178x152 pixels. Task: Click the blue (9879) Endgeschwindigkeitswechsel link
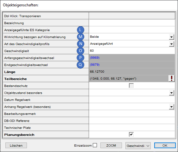point(95,65)
